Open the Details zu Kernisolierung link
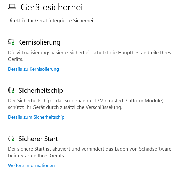Viewport: 184px width, 173px height. click(x=34, y=69)
